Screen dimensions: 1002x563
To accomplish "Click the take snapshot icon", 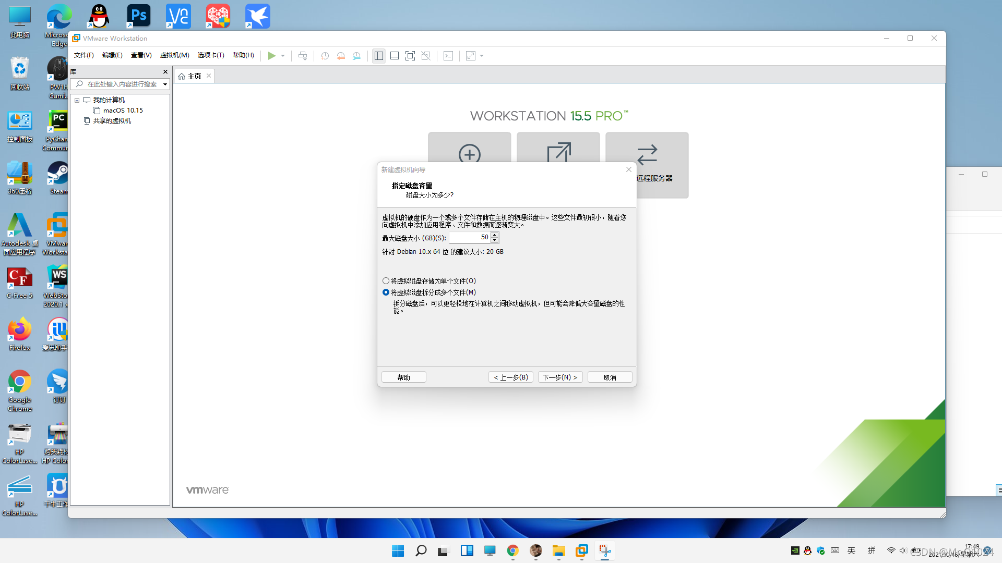I will [x=325, y=56].
